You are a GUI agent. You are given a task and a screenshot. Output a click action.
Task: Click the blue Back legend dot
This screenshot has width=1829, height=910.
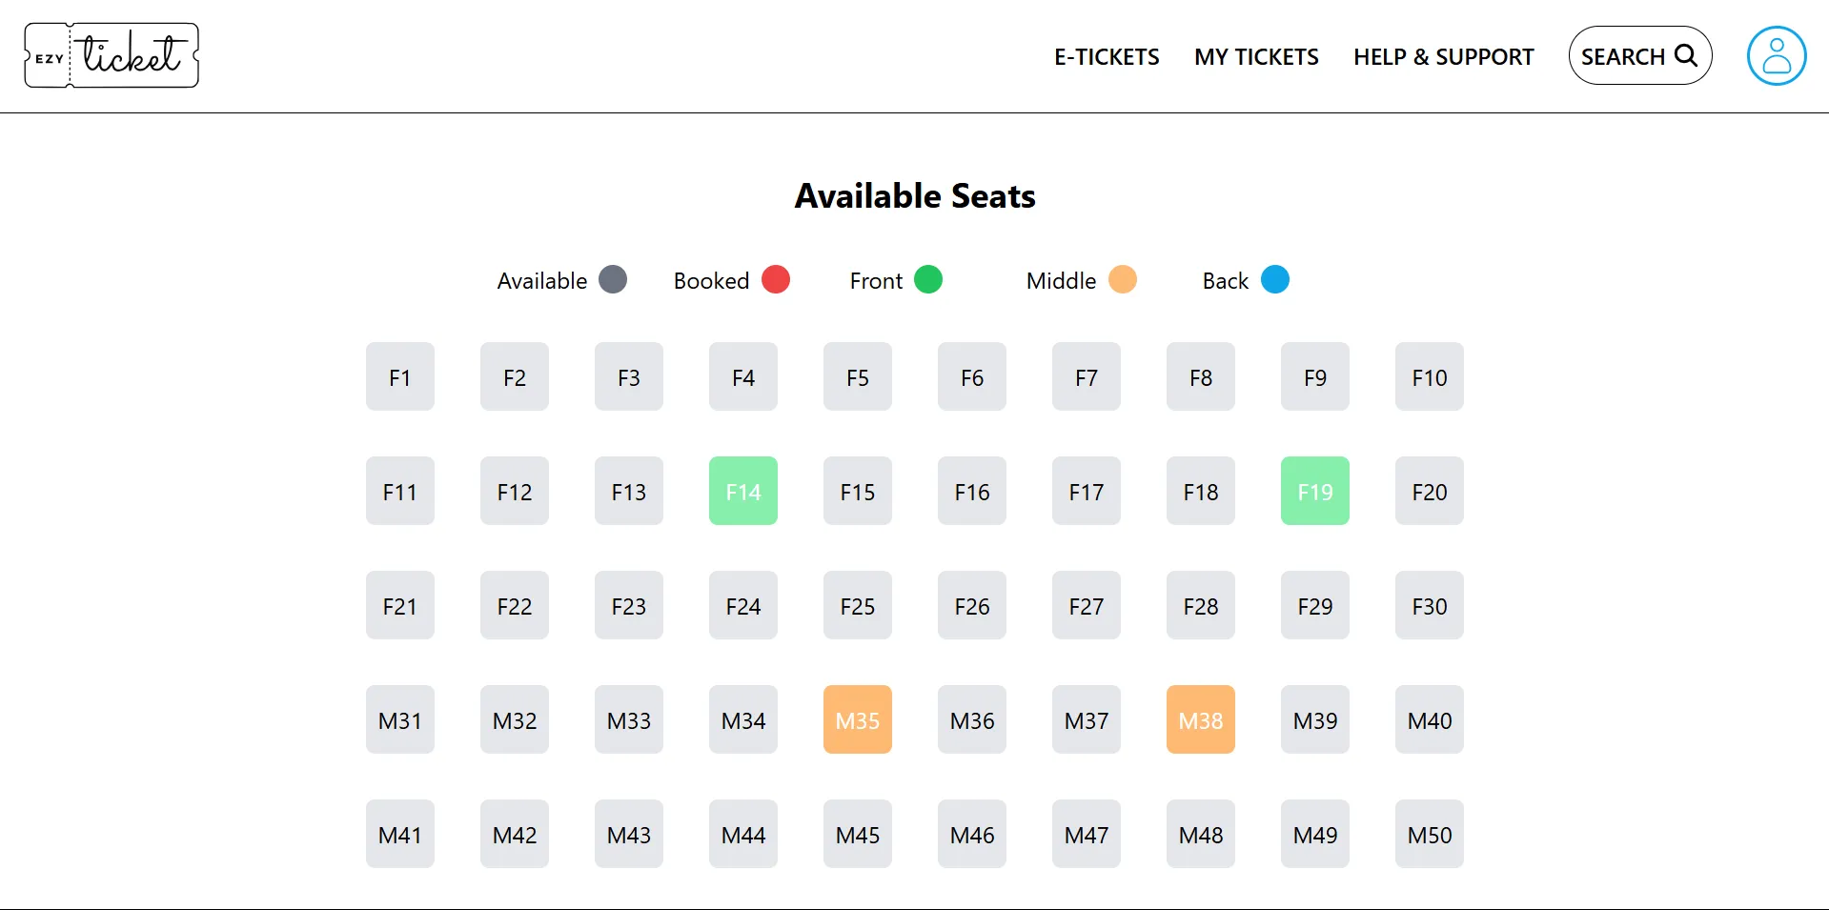1275,280
